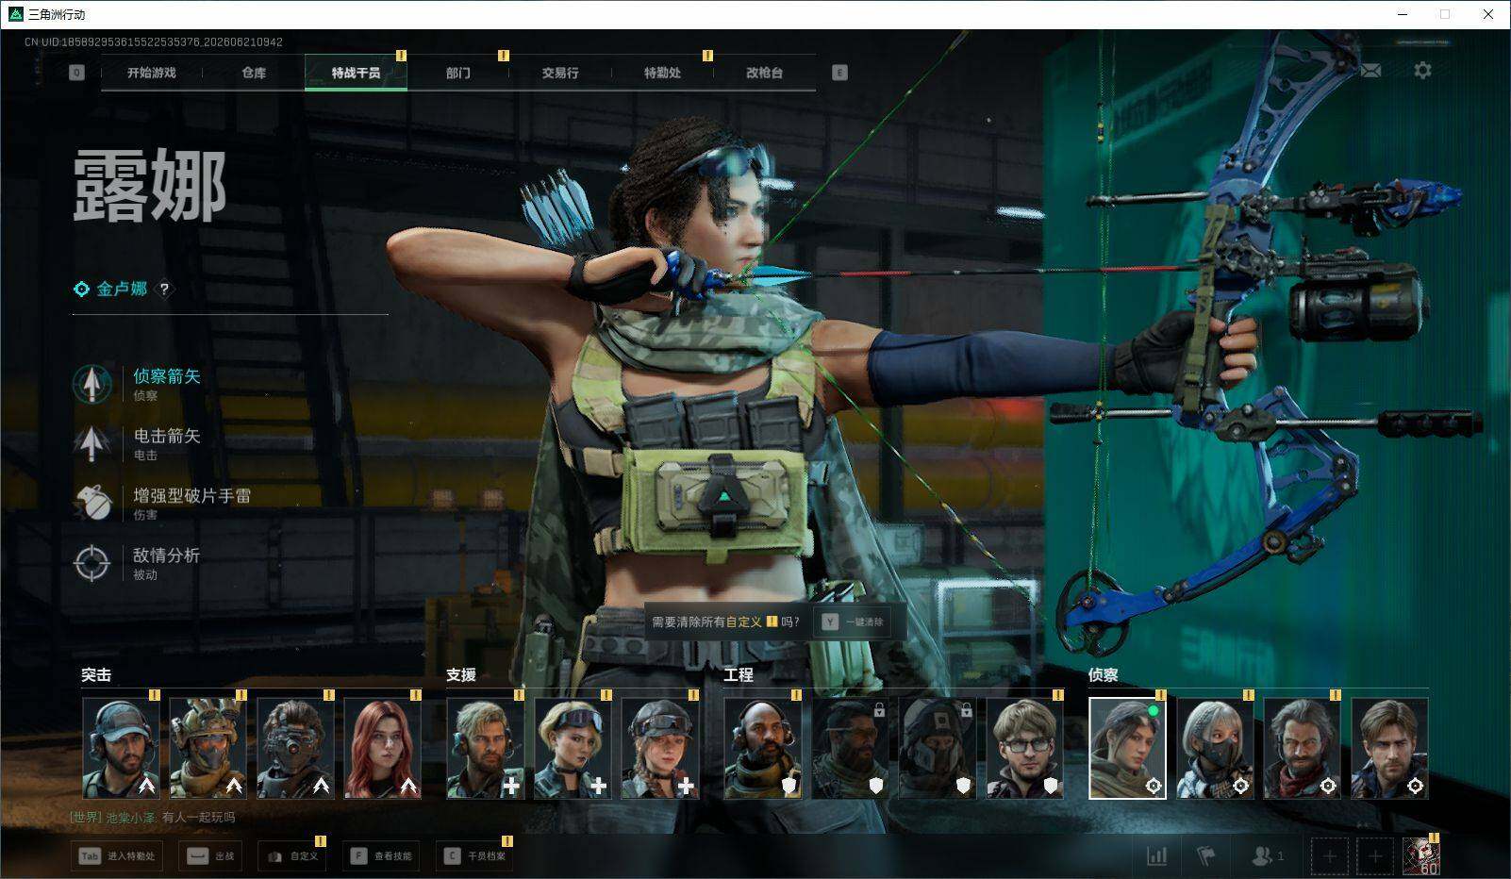The width and height of the screenshot is (1511, 879).
Task: Click the 出战 deploy button
Action: (212, 856)
